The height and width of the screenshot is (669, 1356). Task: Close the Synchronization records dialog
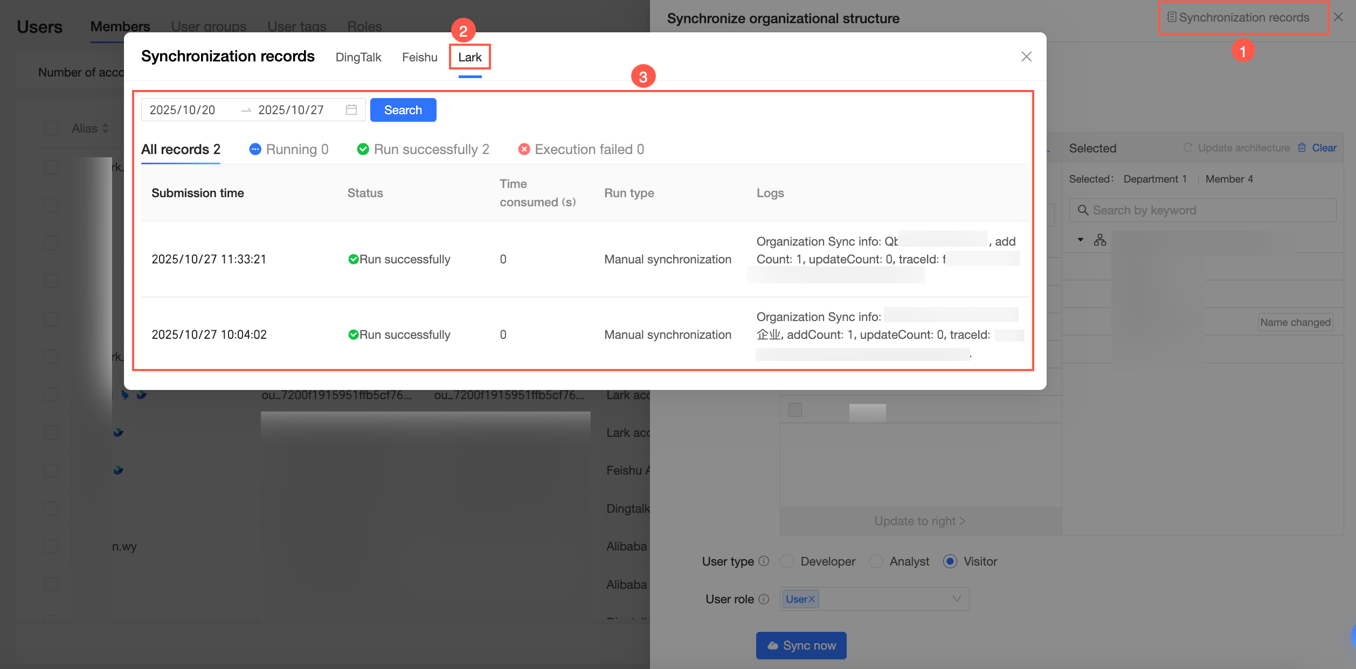click(1026, 57)
